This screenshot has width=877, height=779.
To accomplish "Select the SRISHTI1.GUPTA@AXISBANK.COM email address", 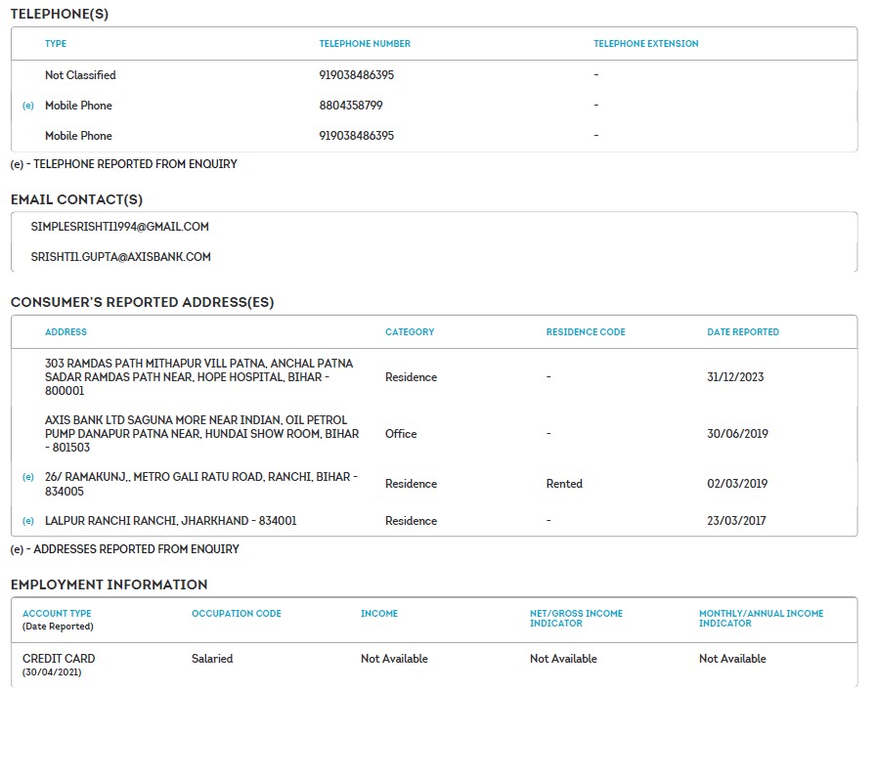I will [121, 257].
